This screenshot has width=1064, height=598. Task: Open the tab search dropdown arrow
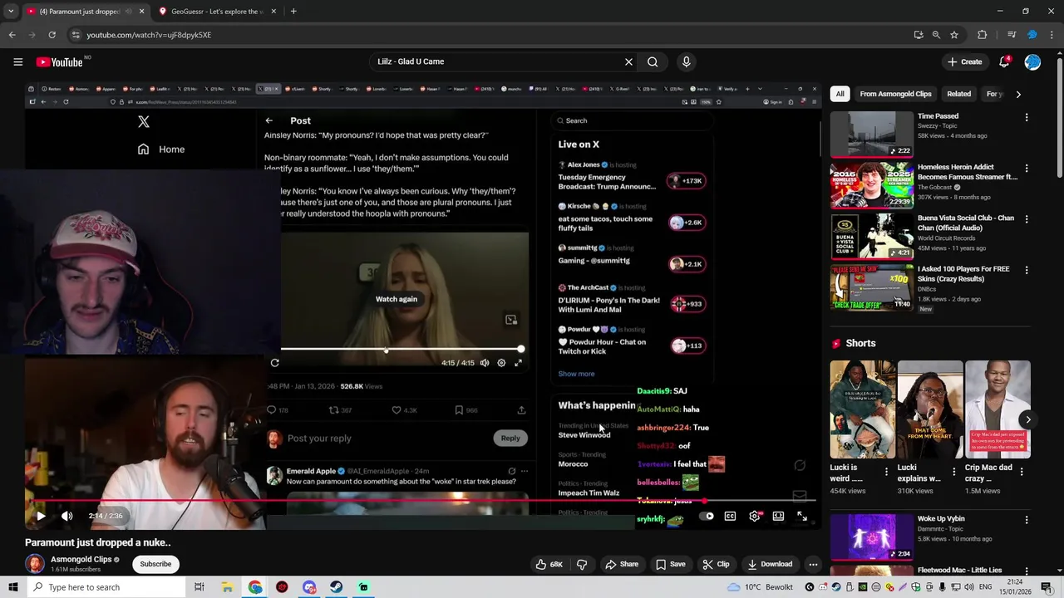(11, 12)
